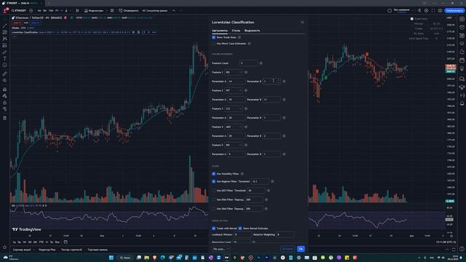Enable Use EMA Filter checkbox
This screenshot has height=262, width=466.
click(x=213, y=199)
